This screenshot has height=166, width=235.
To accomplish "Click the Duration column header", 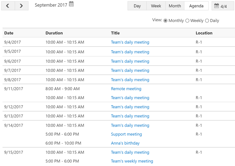I will [54, 33].
